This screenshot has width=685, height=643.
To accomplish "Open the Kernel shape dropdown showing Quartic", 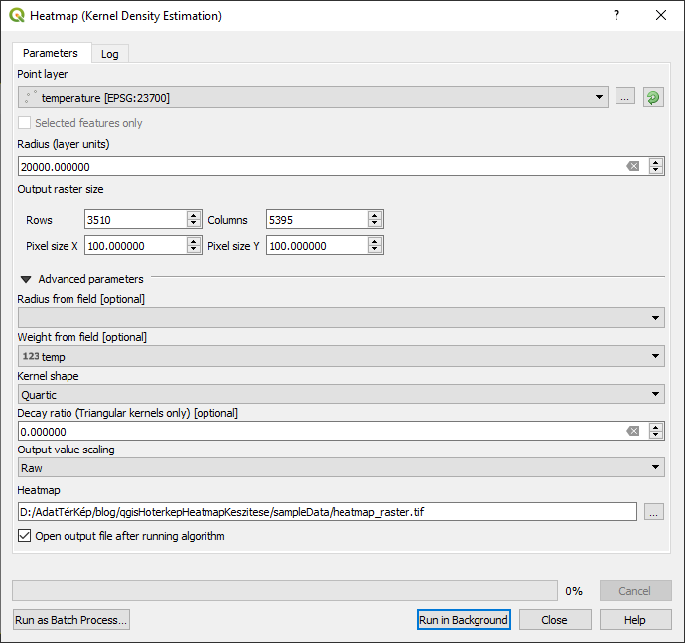I will 342,394.
